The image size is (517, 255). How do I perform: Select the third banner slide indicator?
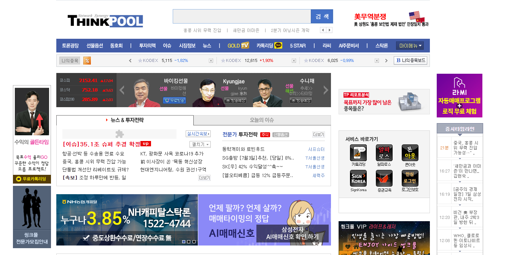click(x=194, y=242)
